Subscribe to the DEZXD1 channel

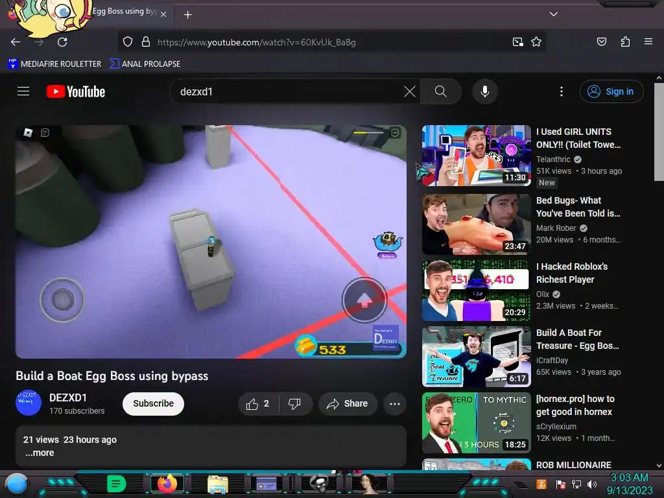153,403
